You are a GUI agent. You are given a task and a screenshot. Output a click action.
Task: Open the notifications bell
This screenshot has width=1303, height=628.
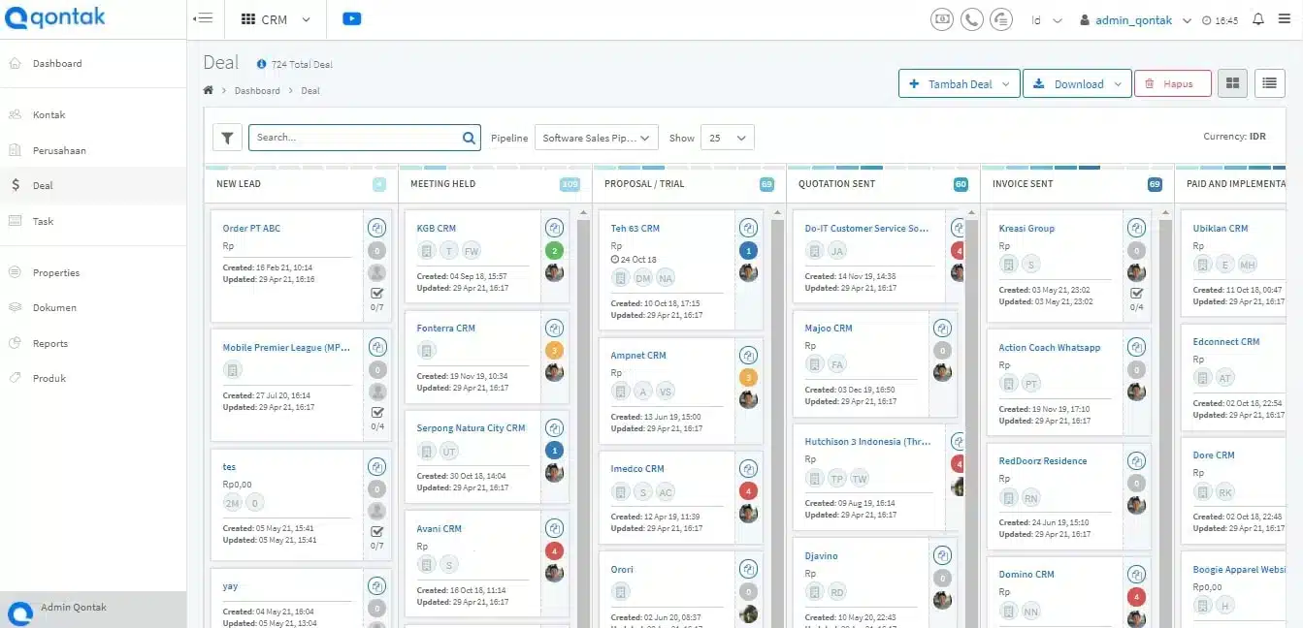click(1258, 19)
